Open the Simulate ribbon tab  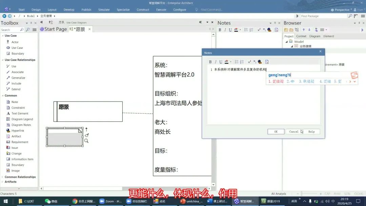(104, 9)
